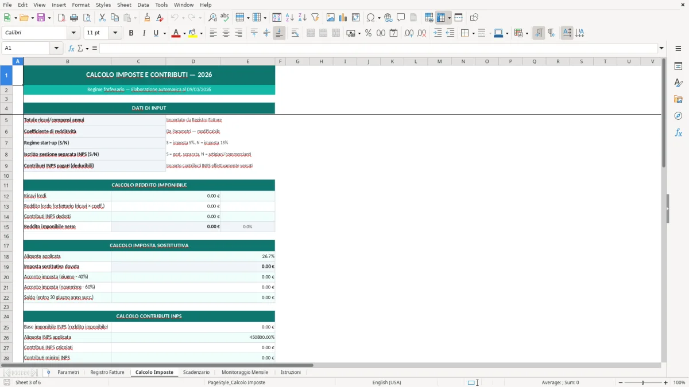The width and height of the screenshot is (689, 387).
Task: Open draw functions shapes icon
Action: tap(474, 18)
